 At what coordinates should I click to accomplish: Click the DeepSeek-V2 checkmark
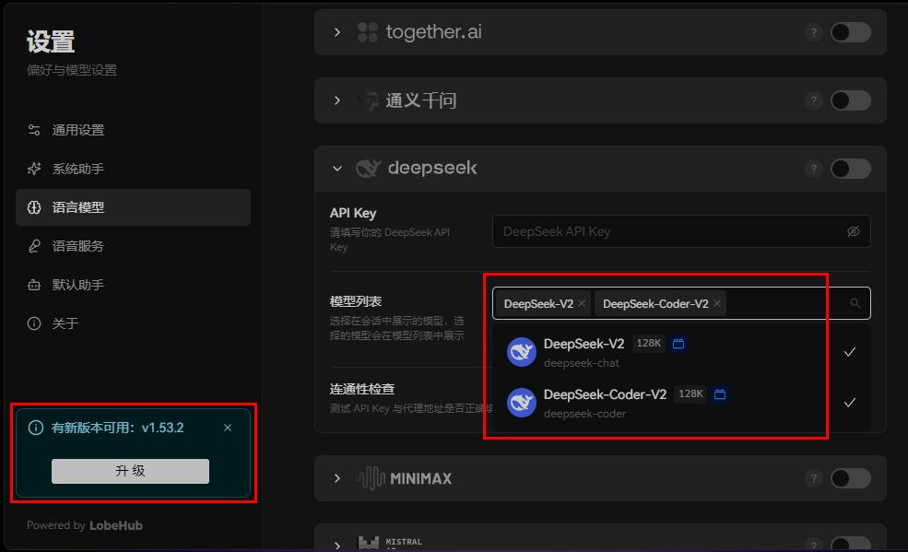(x=850, y=352)
